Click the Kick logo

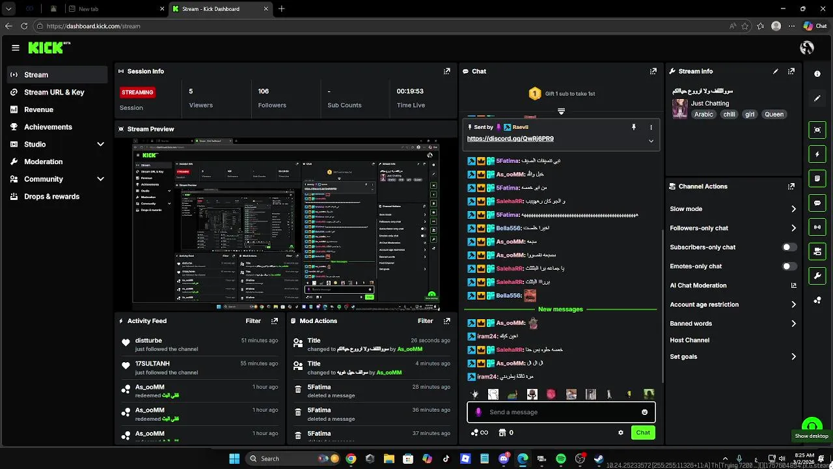click(x=49, y=48)
